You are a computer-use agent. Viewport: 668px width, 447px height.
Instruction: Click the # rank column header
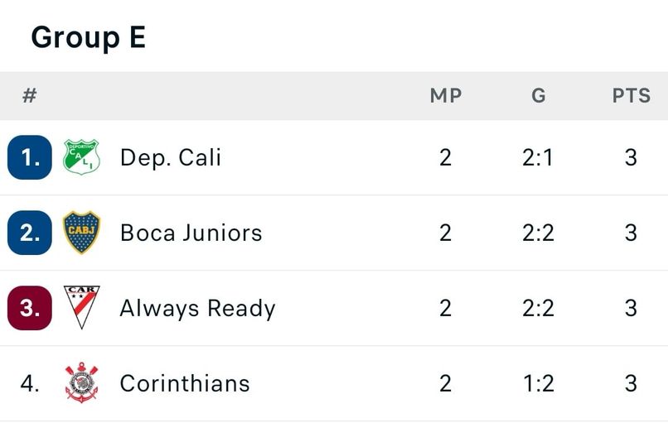click(x=30, y=96)
